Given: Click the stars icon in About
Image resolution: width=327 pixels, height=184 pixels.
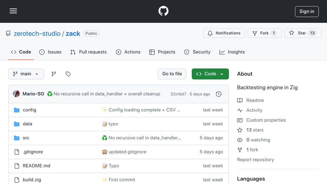Looking at the screenshot, I should 240,130.
